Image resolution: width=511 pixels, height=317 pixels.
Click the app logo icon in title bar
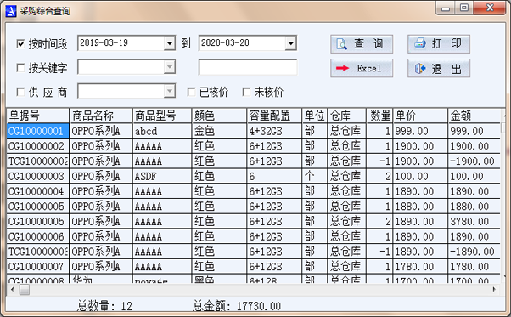[11, 11]
